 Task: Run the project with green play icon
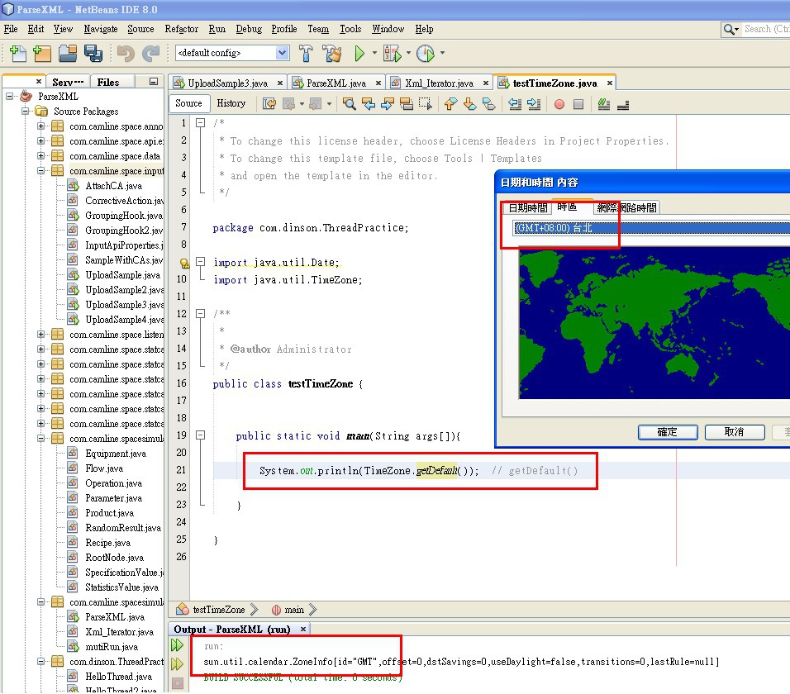click(x=359, y=53)
